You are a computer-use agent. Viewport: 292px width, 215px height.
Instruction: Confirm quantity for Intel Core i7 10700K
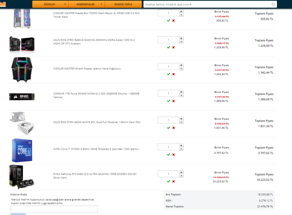(x=168, y=155)
